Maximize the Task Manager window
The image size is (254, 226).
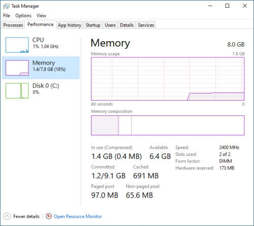[x=227, y=6]
